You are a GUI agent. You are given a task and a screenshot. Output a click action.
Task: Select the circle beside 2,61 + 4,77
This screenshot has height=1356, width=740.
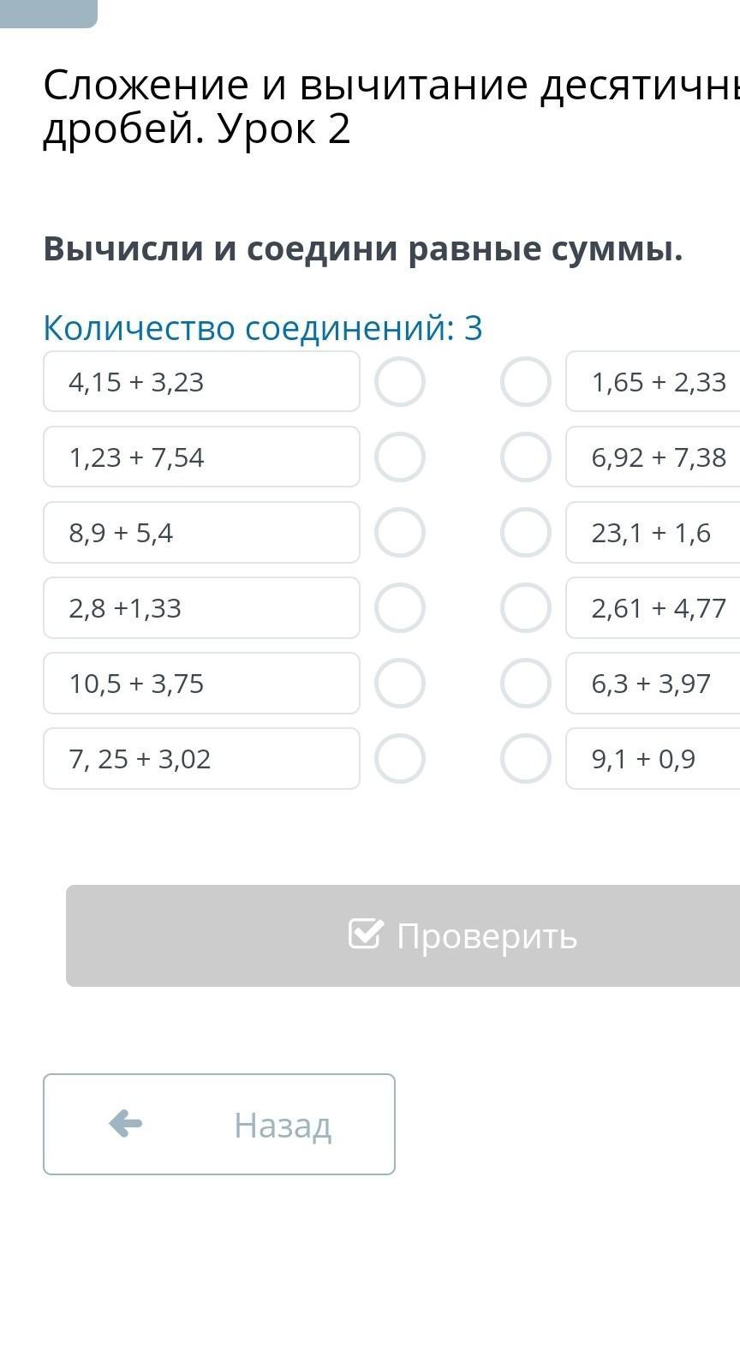[526, 608]
